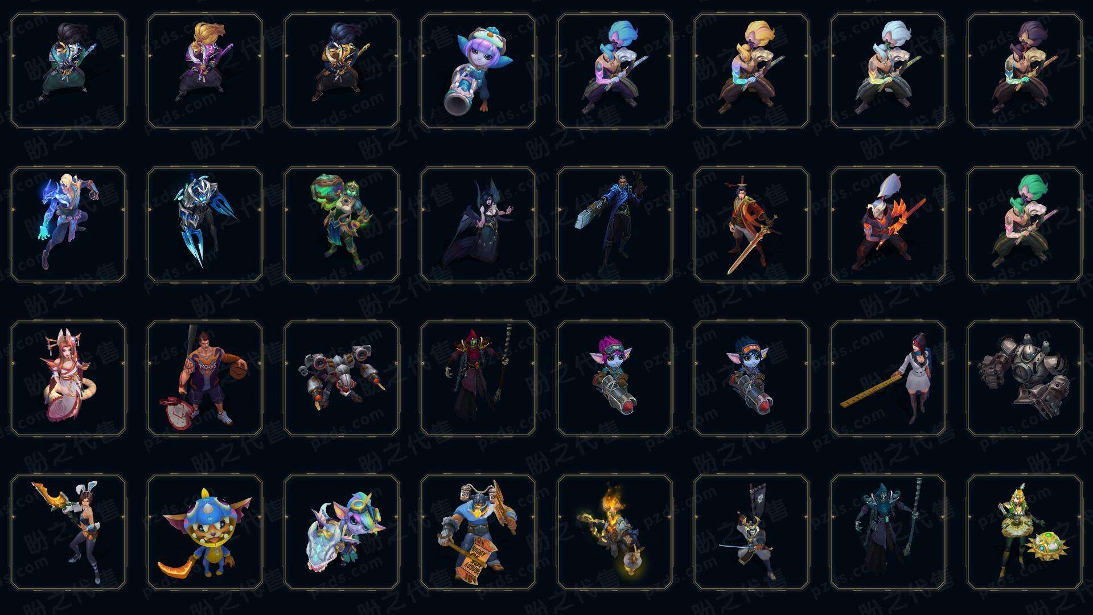The image size is (1093, 615).
Task: Select the magenta-haired Tristana with goggles
Action: tap(615, 379)
